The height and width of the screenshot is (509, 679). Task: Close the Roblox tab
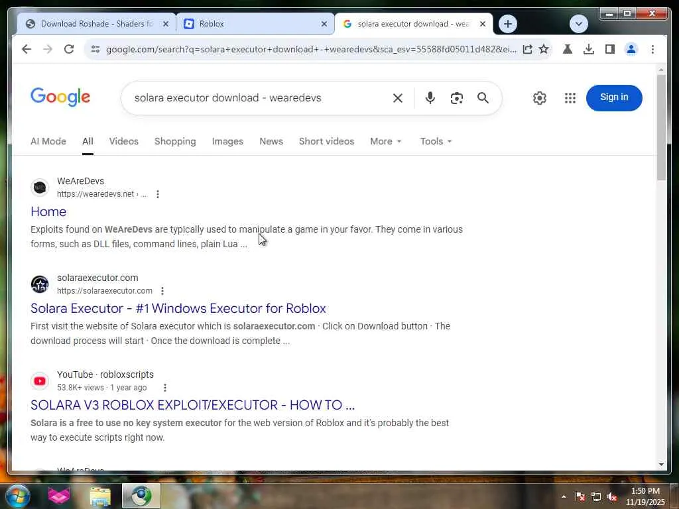(x=324, y=25)
